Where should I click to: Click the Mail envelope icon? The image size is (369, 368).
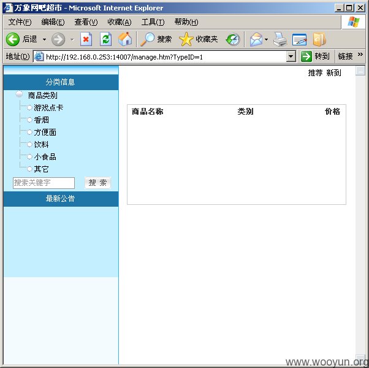[x=256, y=39]
